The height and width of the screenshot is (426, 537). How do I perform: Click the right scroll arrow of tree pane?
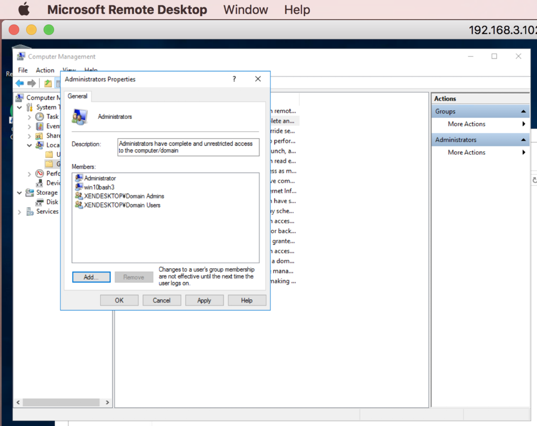pyautogui.click(x=107, y=402)
